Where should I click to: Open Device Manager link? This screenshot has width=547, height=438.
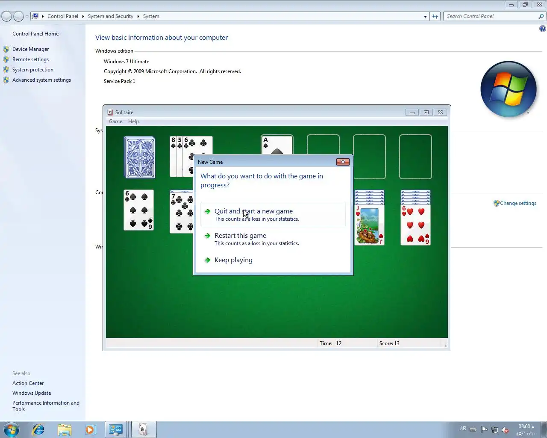click(x=30, y=49)
